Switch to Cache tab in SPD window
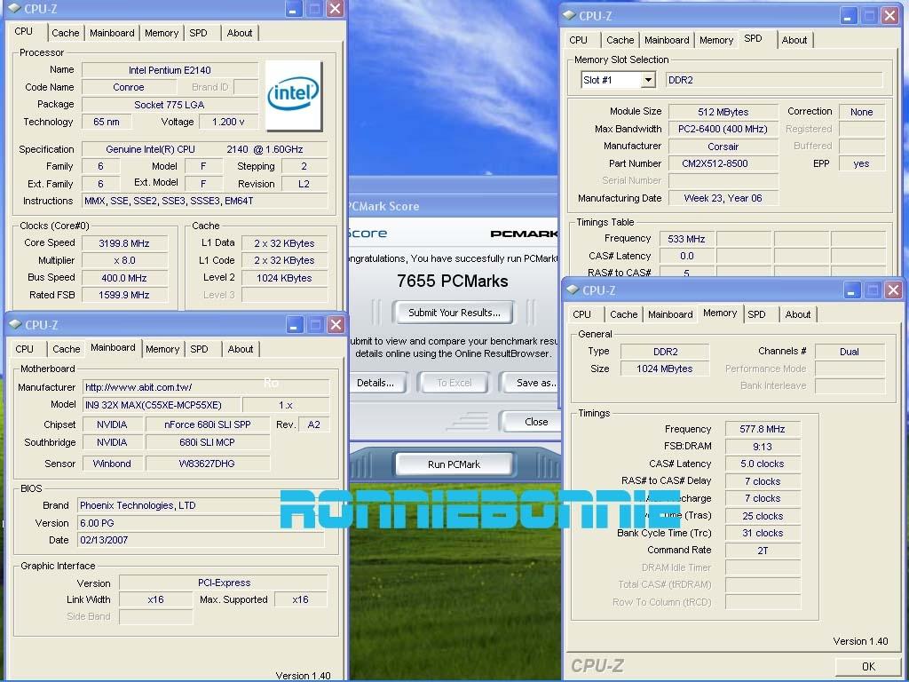 coord(620,40)
